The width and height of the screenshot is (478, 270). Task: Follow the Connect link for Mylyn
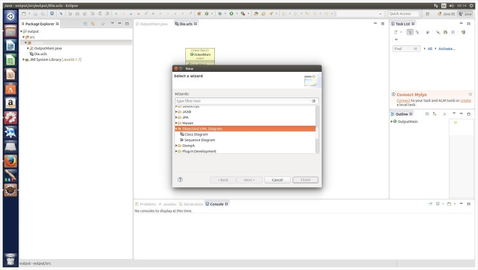point(403,100)
